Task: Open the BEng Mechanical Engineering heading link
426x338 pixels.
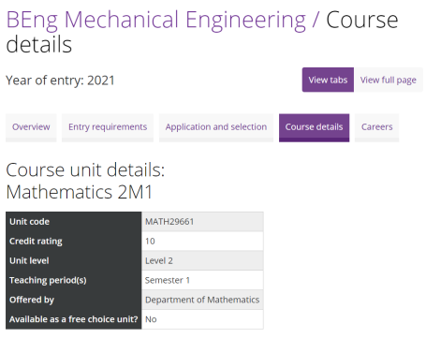Action: pos(155,20)
